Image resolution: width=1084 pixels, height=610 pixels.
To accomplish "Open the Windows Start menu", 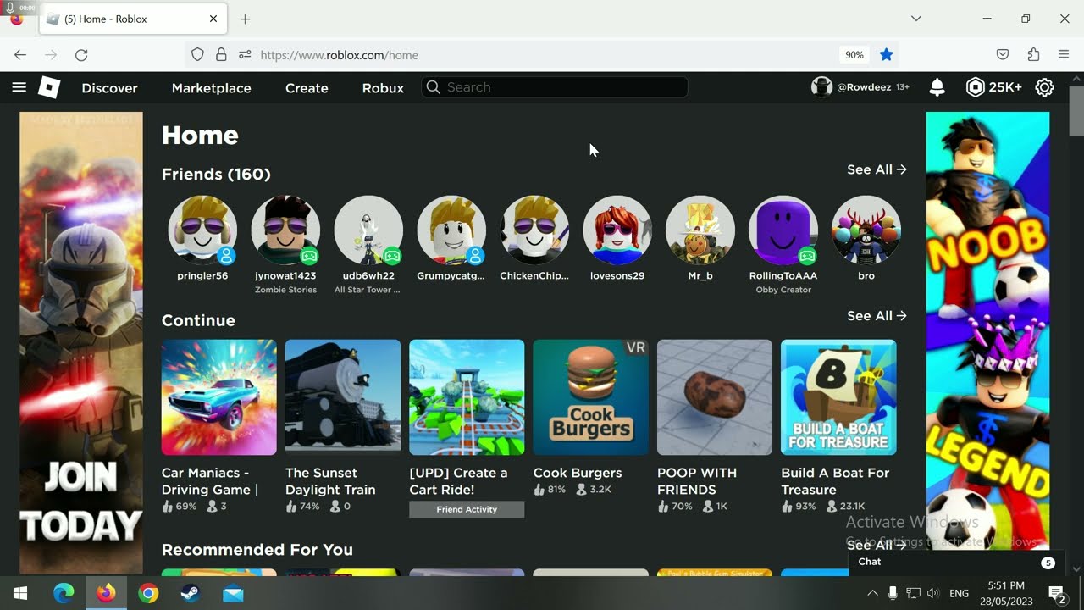I will point(20,593).
